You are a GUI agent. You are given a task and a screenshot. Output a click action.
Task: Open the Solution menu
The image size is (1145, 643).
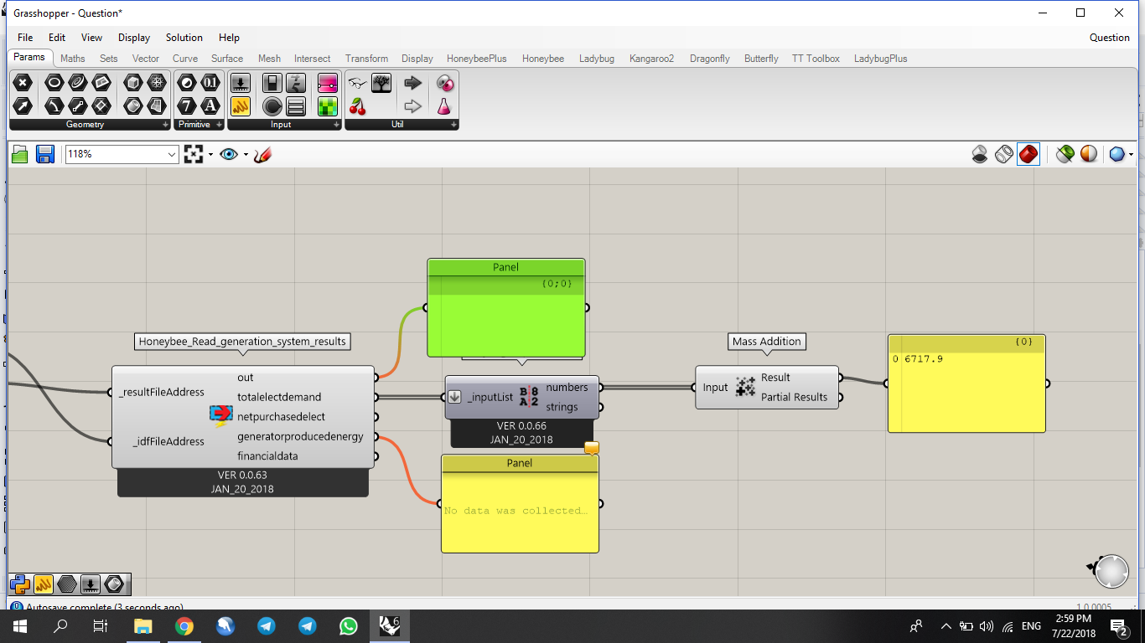[x=184, y=38]
